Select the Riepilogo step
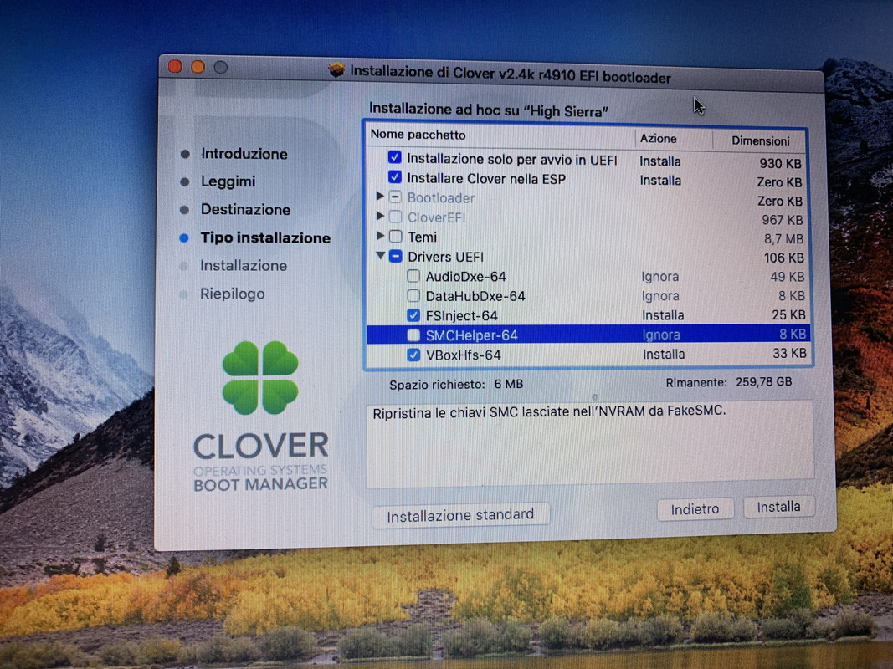Screen dimensions: 893x669 (233, 294)
